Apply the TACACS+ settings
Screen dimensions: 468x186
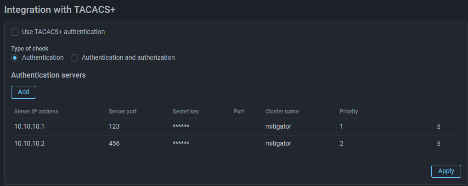[445, 171]
